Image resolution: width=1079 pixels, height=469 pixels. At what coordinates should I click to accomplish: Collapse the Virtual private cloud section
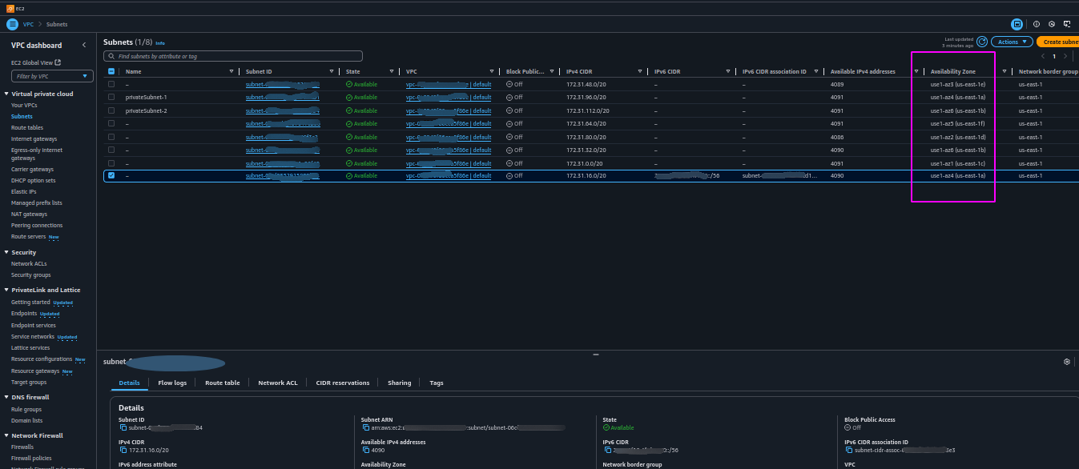7,94
